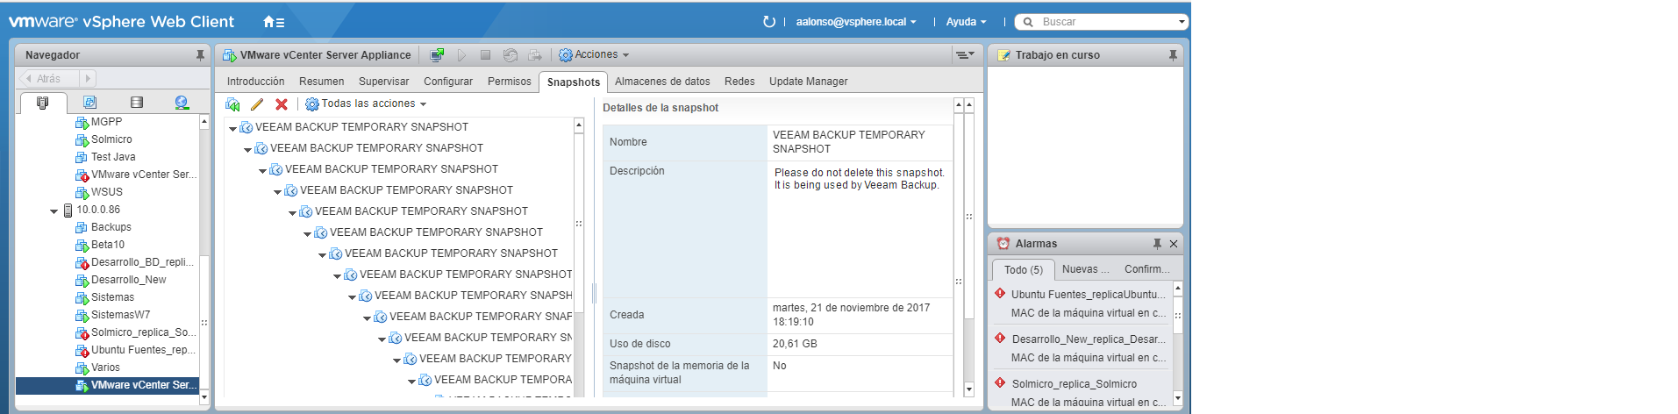This screenshot has height=414, width=1678.
Task: Pin the Alarmas panel
Action: click(x=1157, y=244)
